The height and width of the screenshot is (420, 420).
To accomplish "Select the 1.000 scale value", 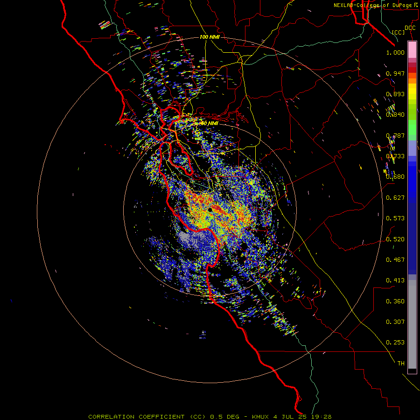I will [x=395, y=52].
